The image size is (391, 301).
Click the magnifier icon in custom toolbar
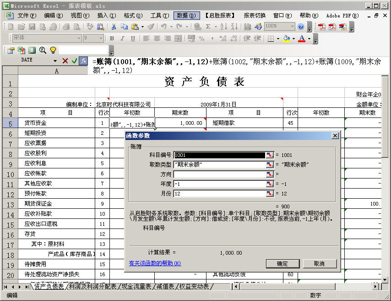tap(43, 50)
